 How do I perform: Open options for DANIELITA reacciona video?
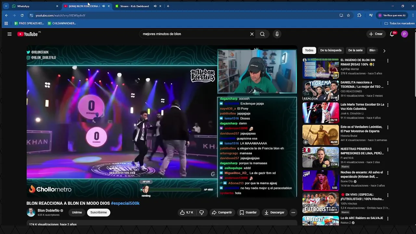[387, 83]
